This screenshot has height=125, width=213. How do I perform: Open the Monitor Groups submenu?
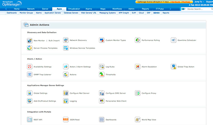click(x=26, y=13)
